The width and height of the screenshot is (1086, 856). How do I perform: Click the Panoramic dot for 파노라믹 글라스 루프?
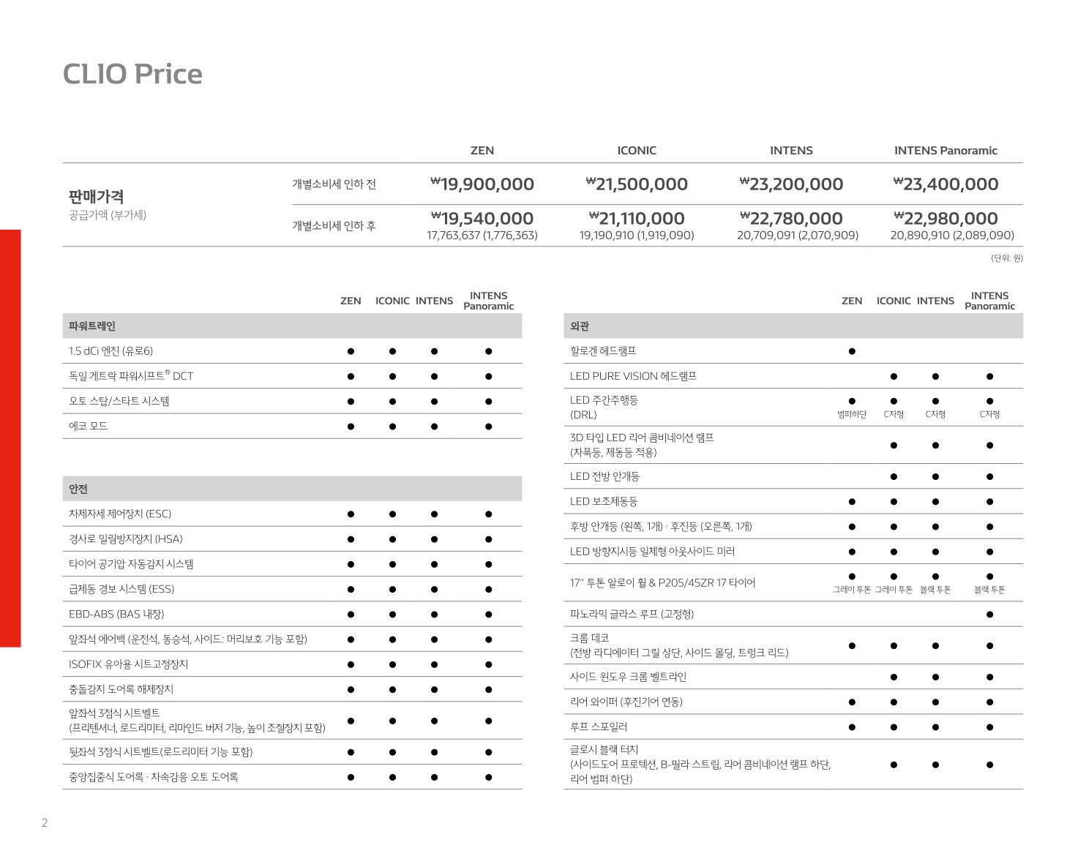(989, 615)
